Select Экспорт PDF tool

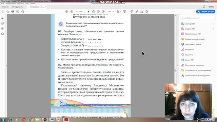pyautogui.click(x=190, y=24)
